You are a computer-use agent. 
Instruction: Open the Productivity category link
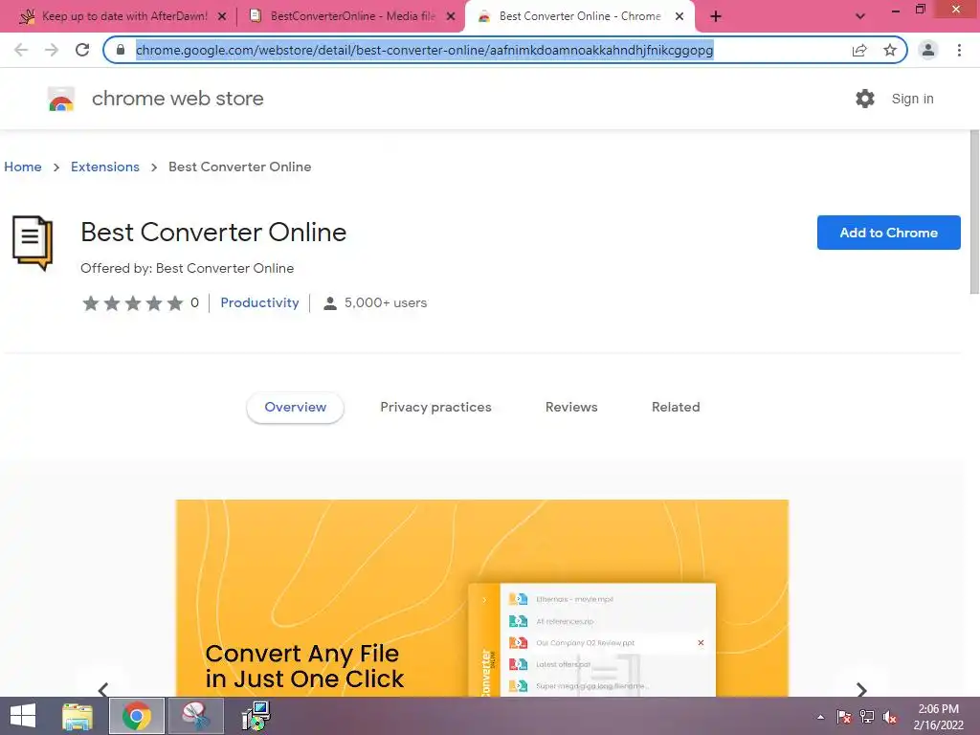(259, 302)
